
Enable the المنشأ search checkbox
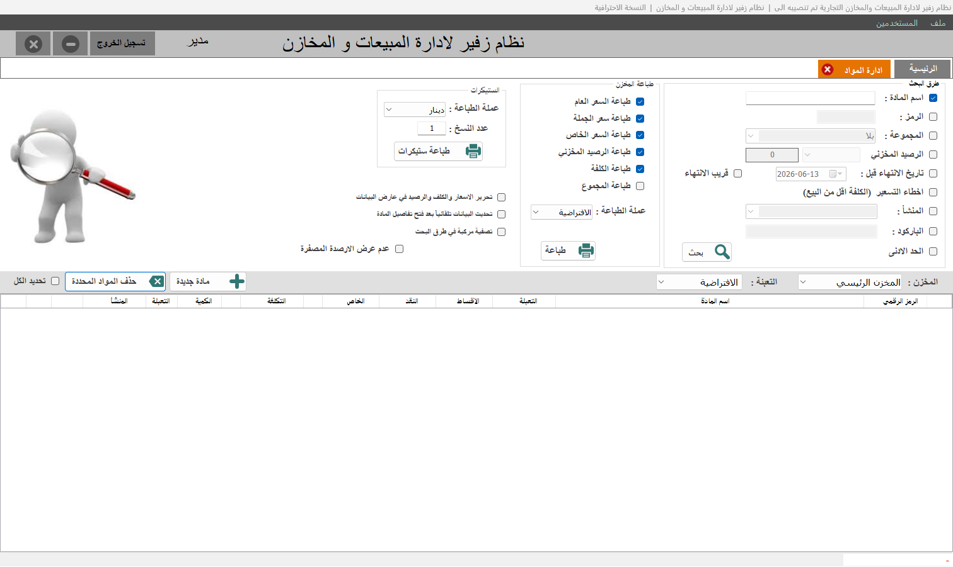coord(933,211)
